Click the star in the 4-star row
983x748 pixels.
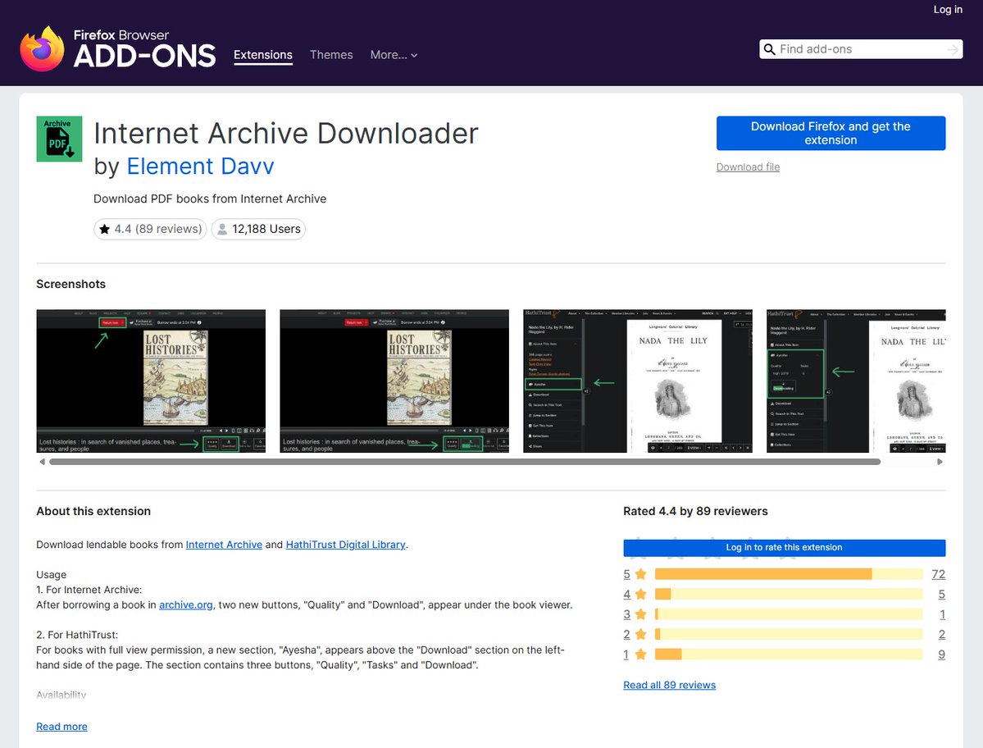pyautogui.click(x=640, y=595)
